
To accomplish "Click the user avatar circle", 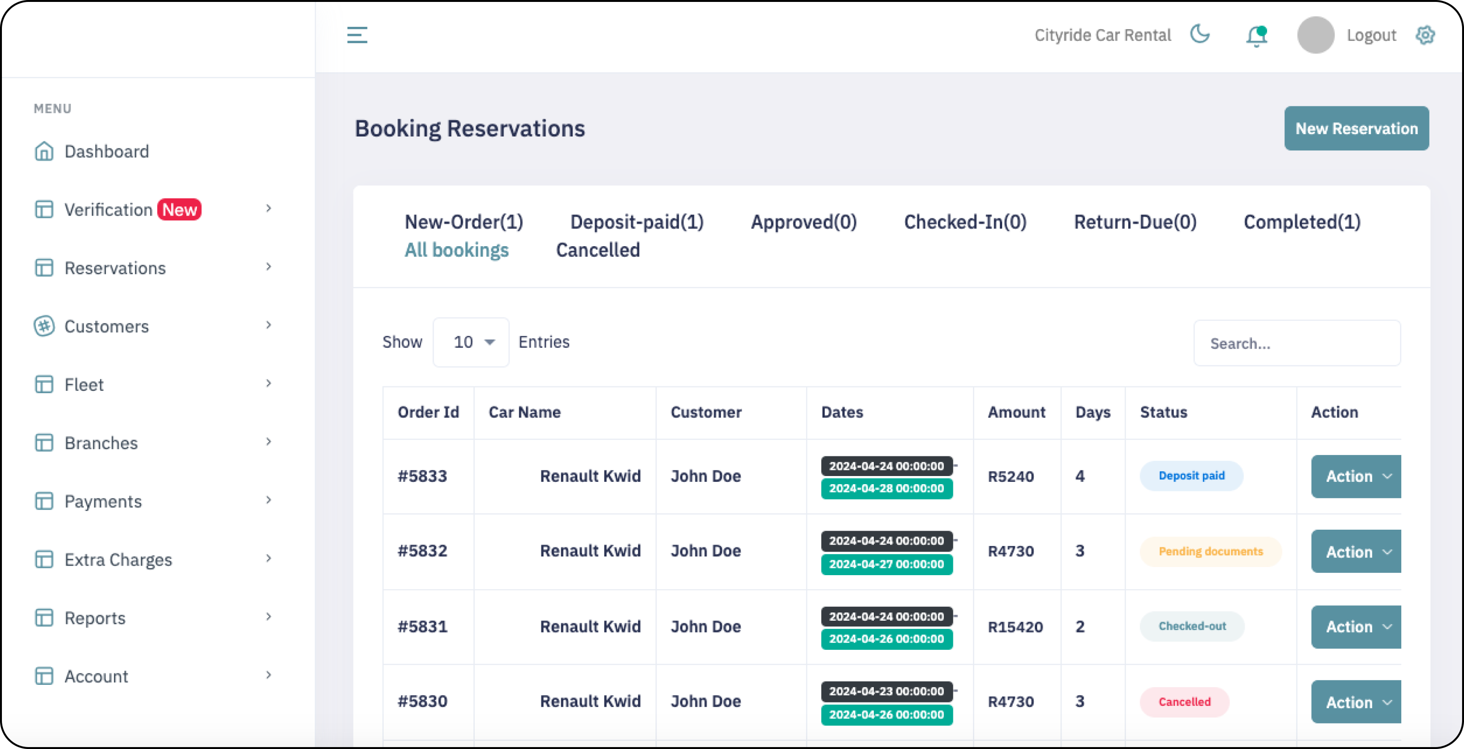I will click(1315, 35).
